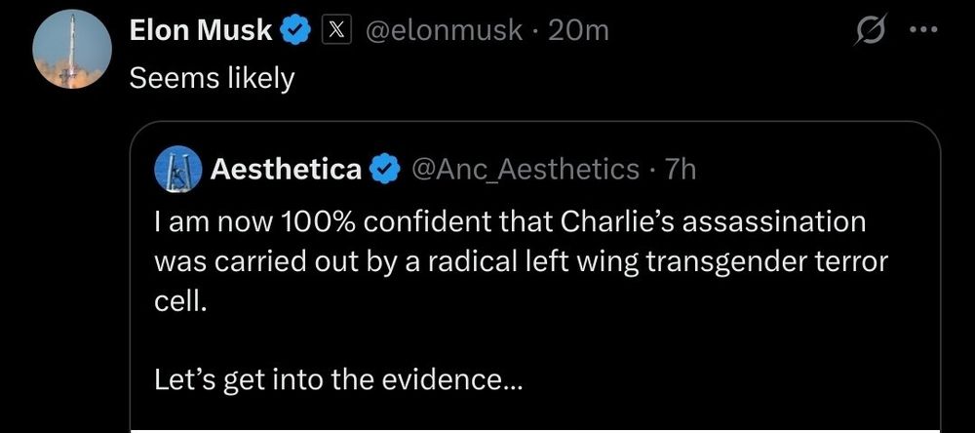The height and width of the screenshot is (433, 975).
Task: Open the three-dot More options menu
Action: click(921, 30)
